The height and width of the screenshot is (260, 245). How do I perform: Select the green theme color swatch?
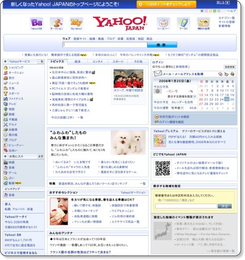[215, 11]
